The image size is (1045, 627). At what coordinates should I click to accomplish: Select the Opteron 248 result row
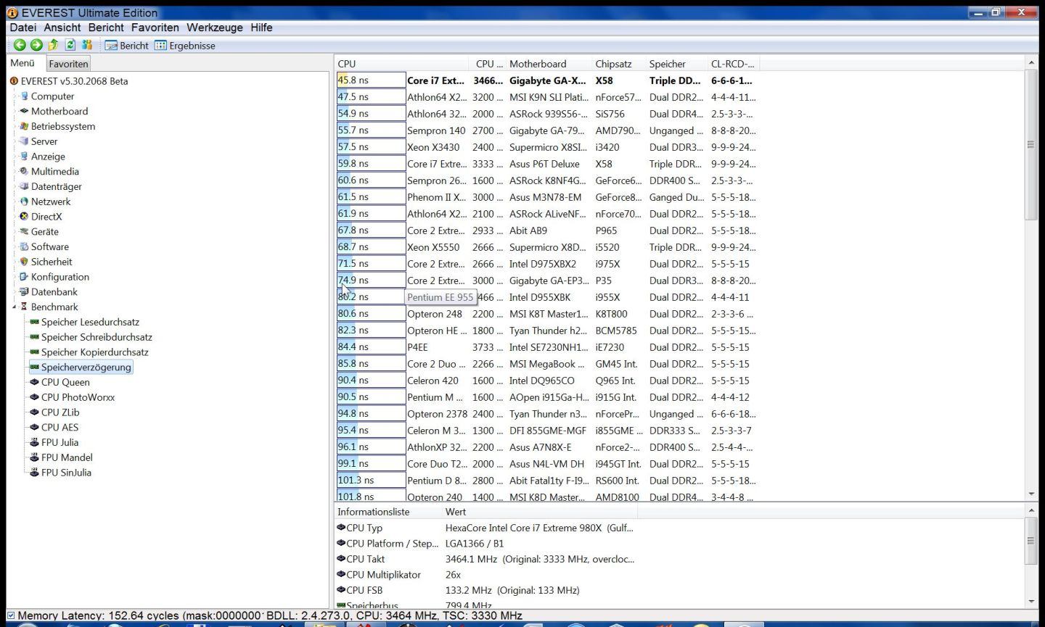547,314
